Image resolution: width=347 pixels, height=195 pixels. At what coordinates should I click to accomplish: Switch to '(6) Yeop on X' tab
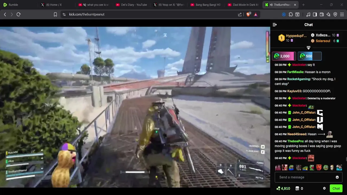point(169,5)
